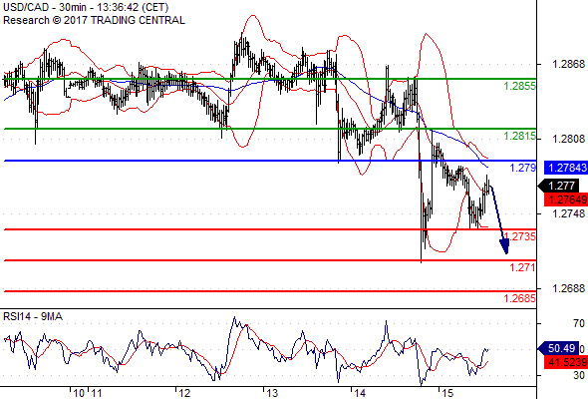
Task: Click the RSI axis level 70
Action: [579, 323]
